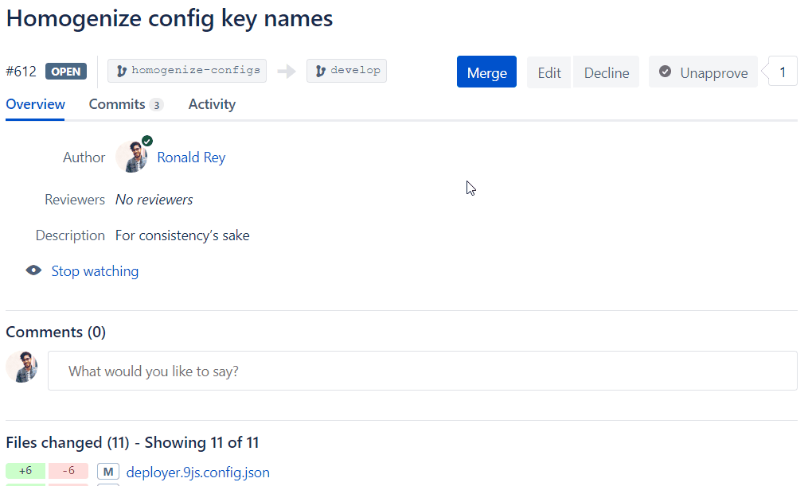Open the Activity tab
Image resolution: width=812 pixels, height=486 pixels.
click(x=211, y=104)
